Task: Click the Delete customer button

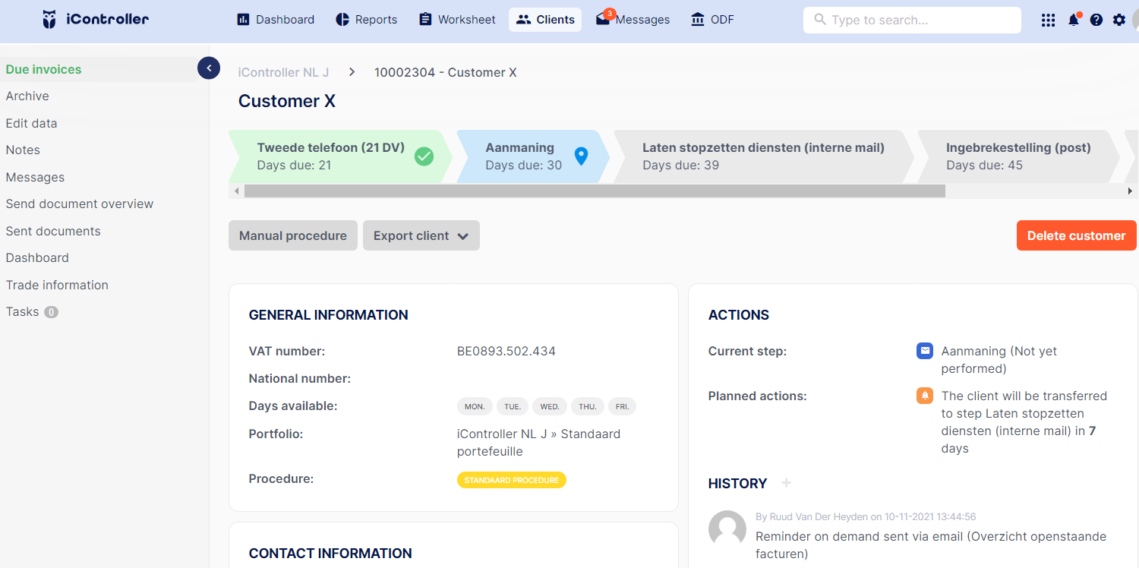Action: [x=1077, y=235]
